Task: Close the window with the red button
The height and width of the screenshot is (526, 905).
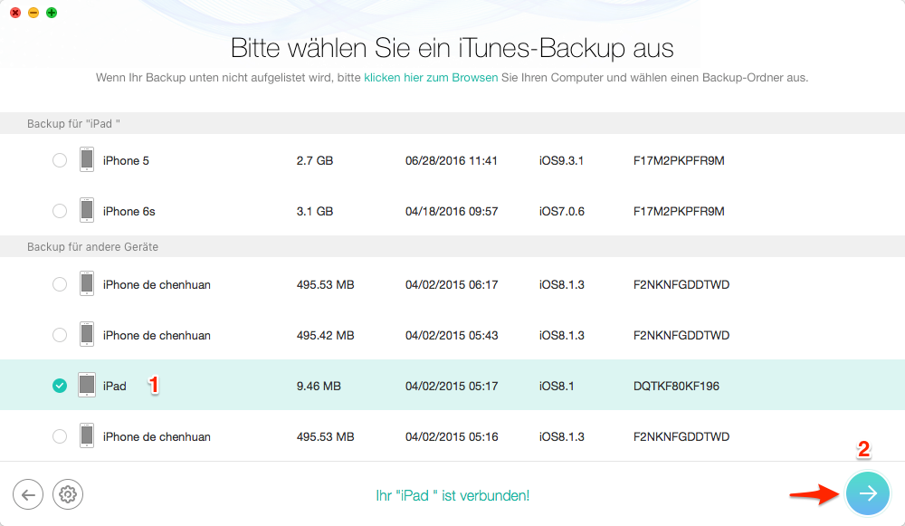Action: point(15,13)
